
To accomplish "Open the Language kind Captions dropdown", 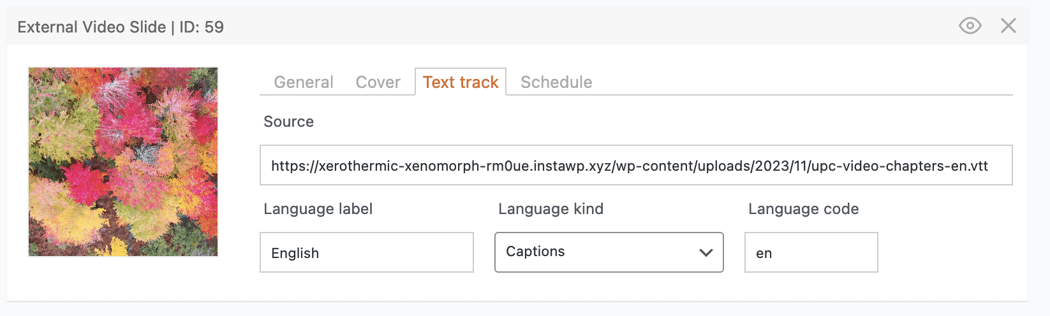I will pyautogui.click(x=600, y=252).
